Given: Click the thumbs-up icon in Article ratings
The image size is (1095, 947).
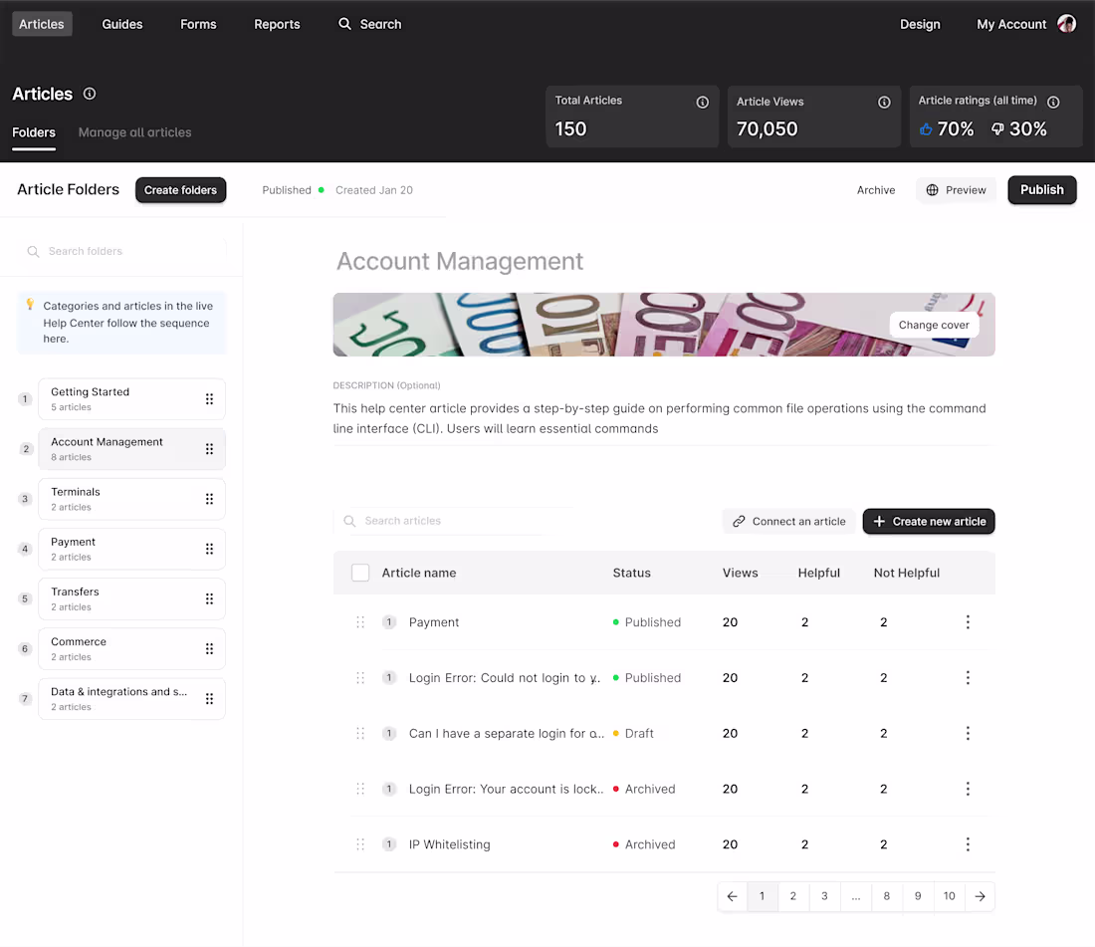Looking at the screenshot, I should (927, 127).
